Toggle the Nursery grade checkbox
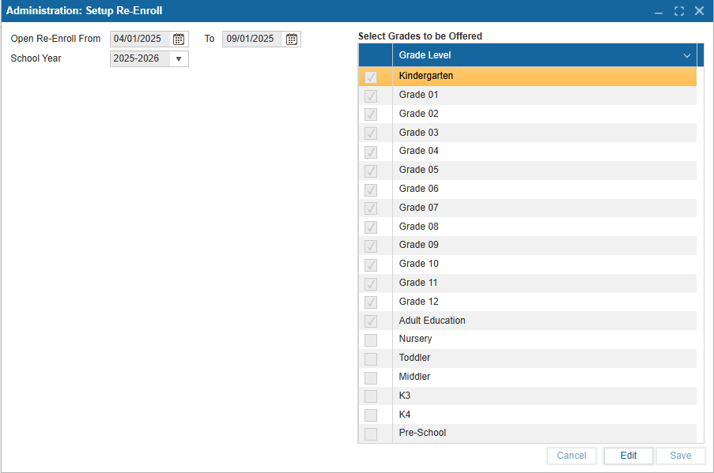The width and height of the screenshot is (714, 473). coord(371,340)
